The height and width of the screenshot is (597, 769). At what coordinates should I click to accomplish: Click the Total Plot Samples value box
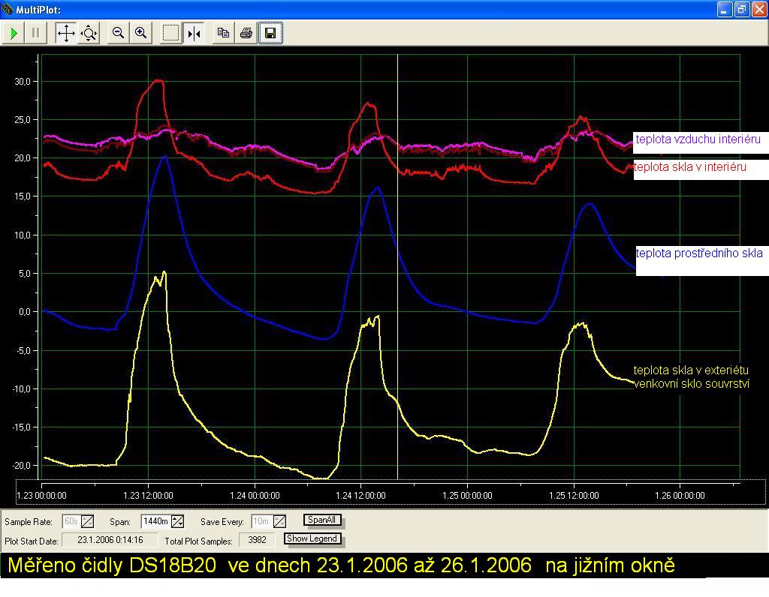point(258,540)
